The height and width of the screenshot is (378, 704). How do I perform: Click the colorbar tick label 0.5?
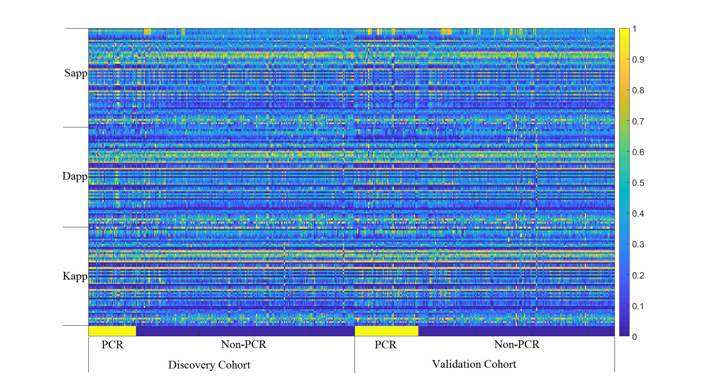638,183
